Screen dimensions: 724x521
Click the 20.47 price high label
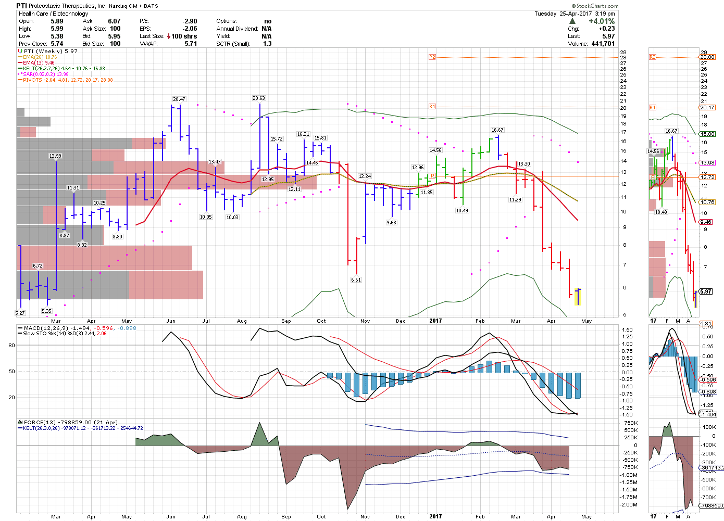click(x=179, y=99)
